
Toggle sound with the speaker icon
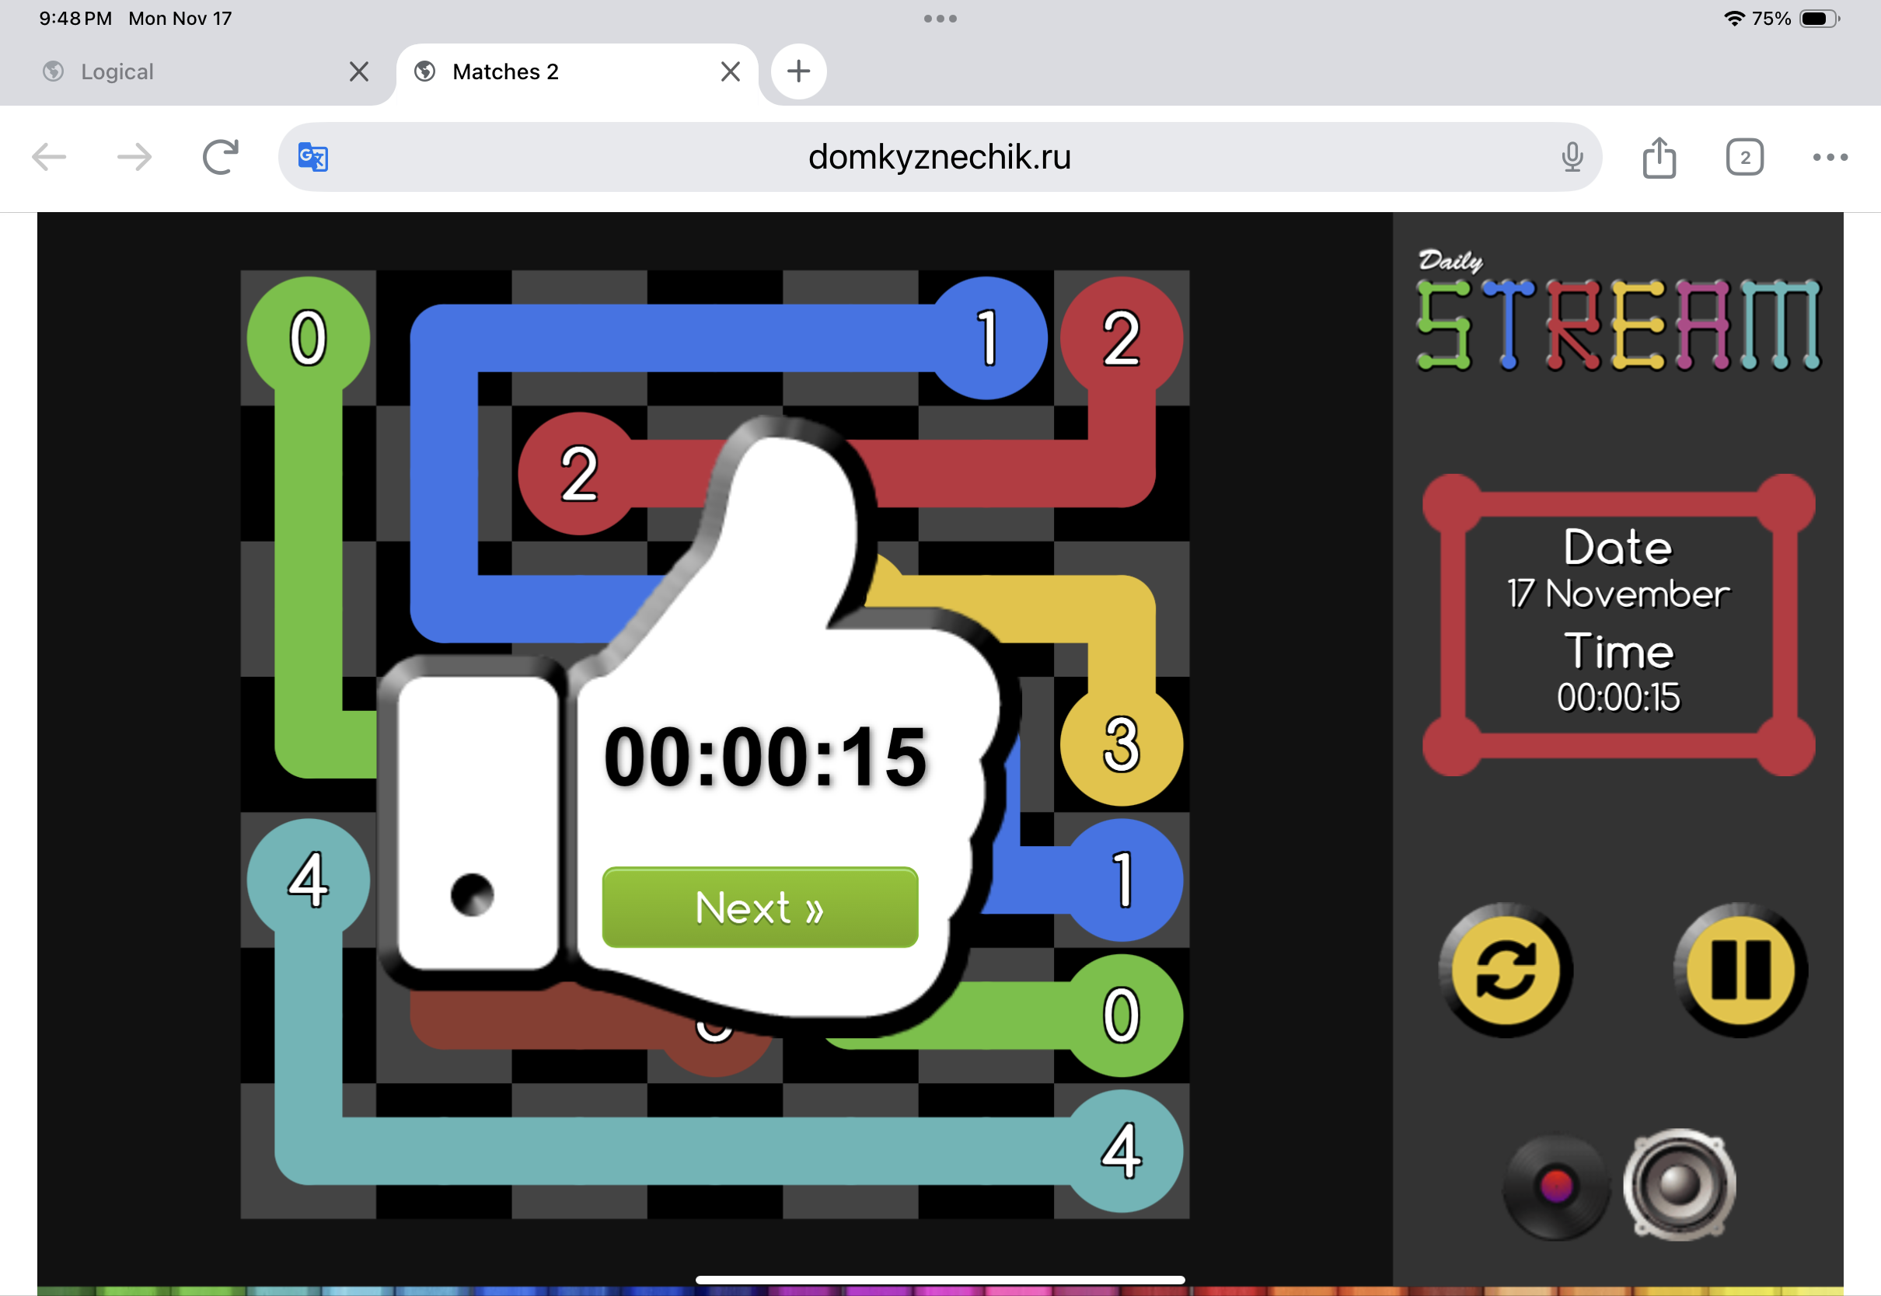[x=1679, y=1184]
